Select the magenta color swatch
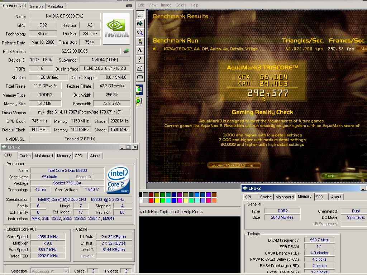The height and width of the screenshot is (275, 367). 180,201
